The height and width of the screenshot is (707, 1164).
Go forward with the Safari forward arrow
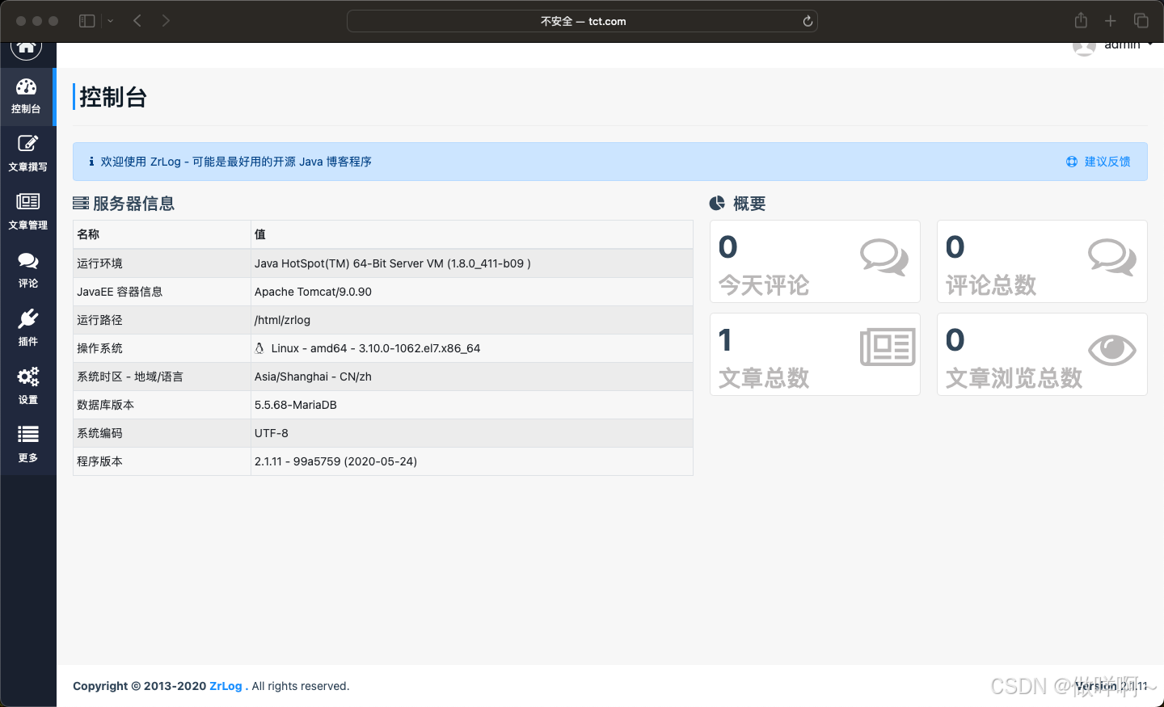pyautogui.click(x=166, y=21)
